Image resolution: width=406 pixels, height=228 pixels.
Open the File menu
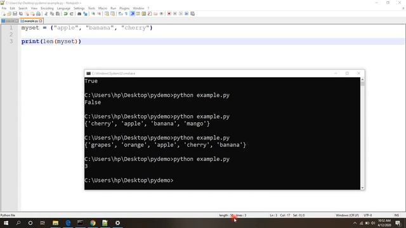pos(4,8)
